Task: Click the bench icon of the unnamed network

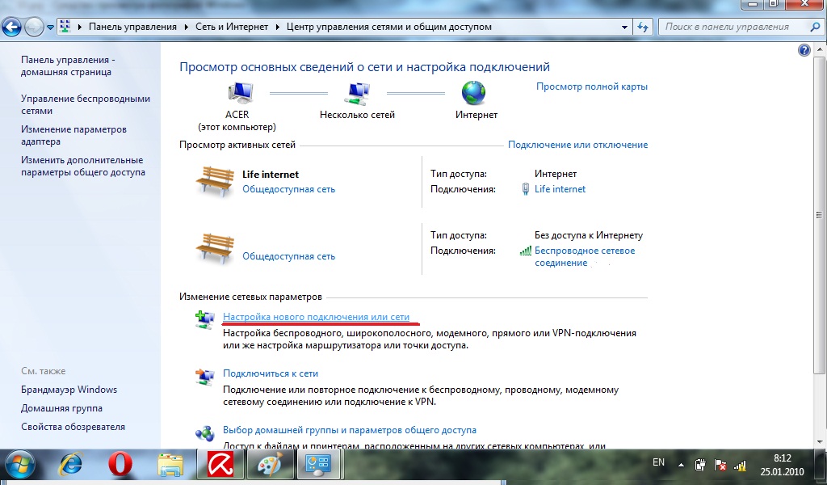Action: coord(215,248)
